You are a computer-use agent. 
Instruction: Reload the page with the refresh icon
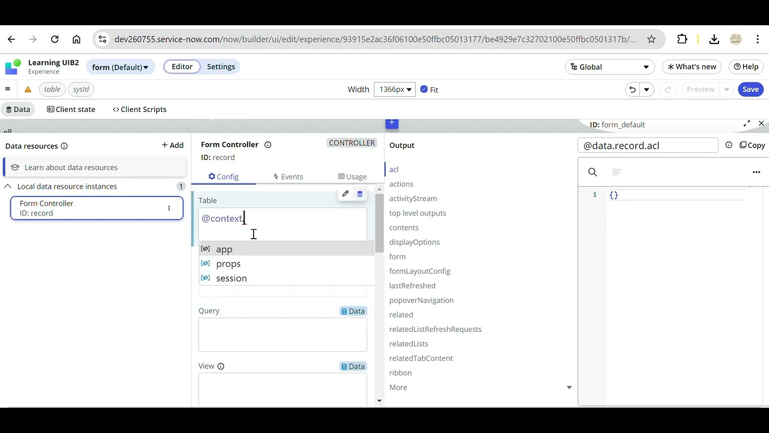[x=55, y=39]
